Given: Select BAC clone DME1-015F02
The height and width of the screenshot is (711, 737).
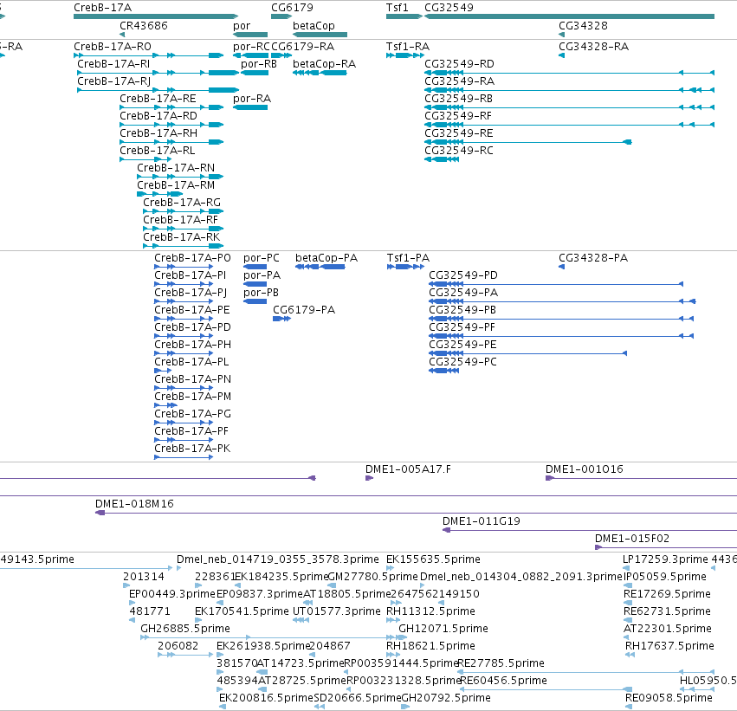Looking at the screenshot, I should pos(632,539).
